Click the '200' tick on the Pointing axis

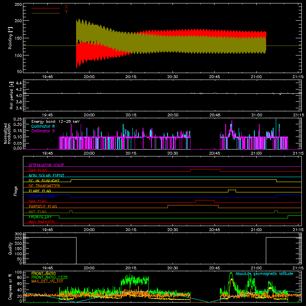coord(18,21)
